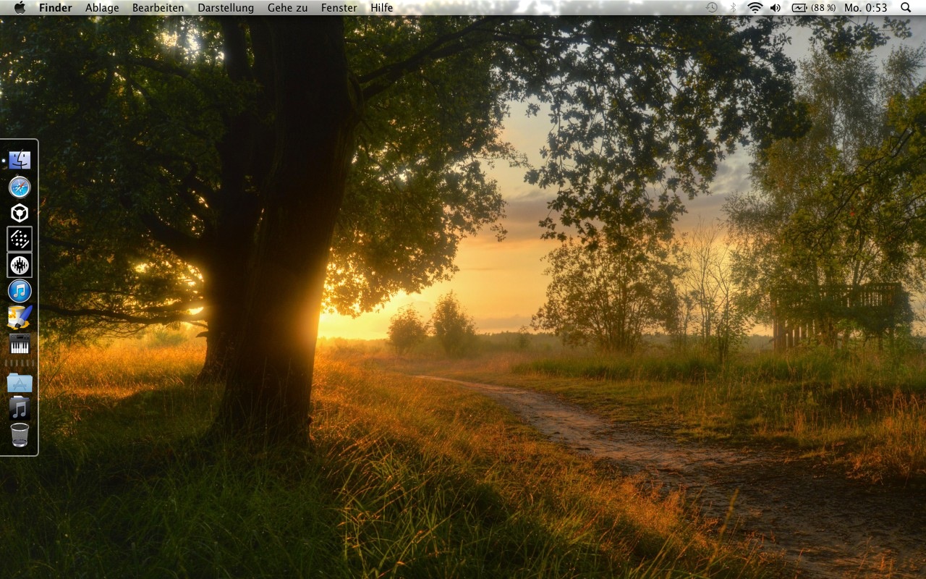Launch the piano keyboard app in dock
Image resolution: width=926 pixels, height=579 pixels.
tap(20, 344)
